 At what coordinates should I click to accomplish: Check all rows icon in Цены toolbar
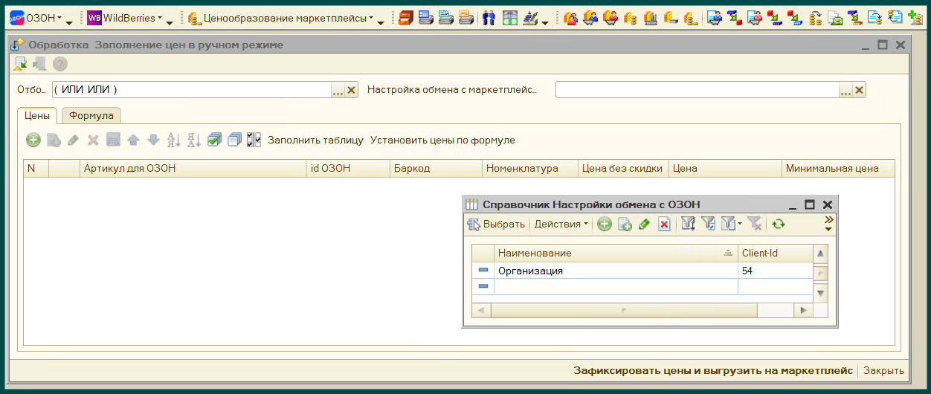click(214, 140)
